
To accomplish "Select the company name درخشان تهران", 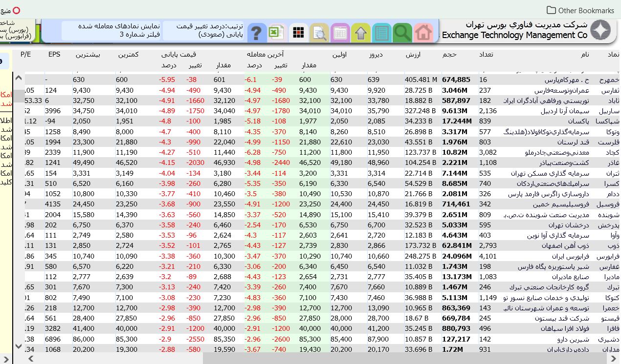I will pos(569,225).
